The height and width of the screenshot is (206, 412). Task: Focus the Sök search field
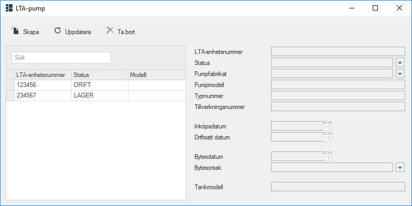pos(61,58)
